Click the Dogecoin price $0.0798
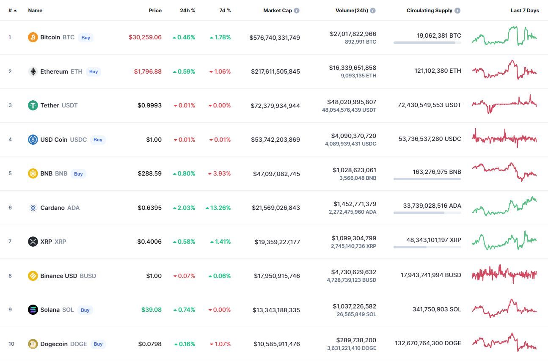The width and height of the screenshot is (548, 363). [150, 344]
